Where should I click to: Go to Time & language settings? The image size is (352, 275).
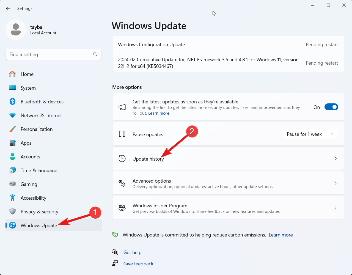(x=39, y=170)
